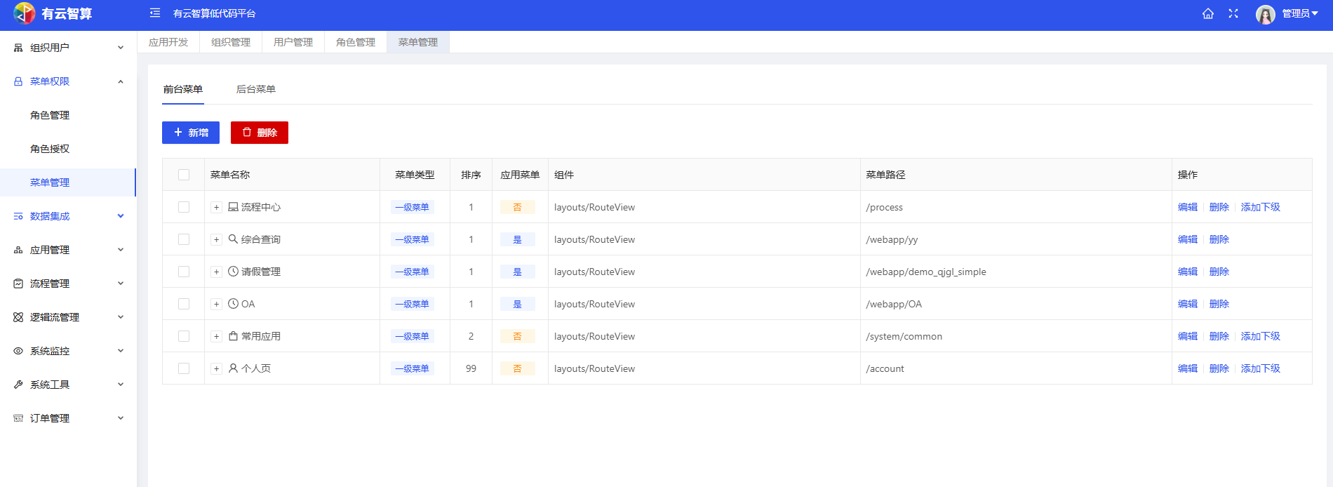The image size is (1333, 487).
Task: Tick the checkbox for 流程中心 row
Action: tap(184, 207)
